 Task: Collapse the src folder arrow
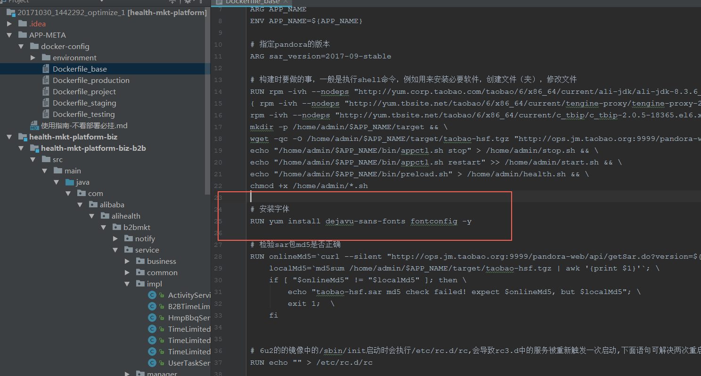[x=33, y=159]
